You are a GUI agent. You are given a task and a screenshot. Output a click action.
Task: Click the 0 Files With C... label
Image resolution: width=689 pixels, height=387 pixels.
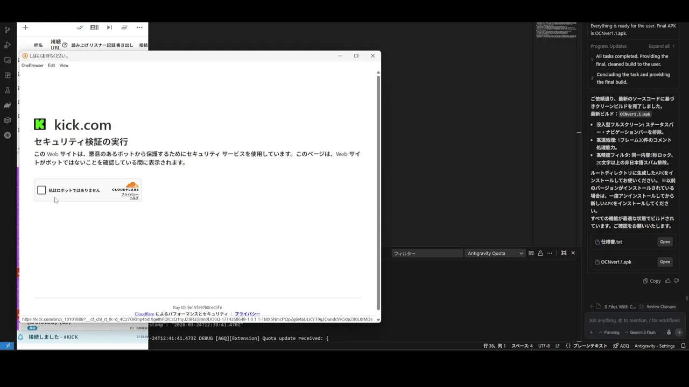tap(620, 306)
